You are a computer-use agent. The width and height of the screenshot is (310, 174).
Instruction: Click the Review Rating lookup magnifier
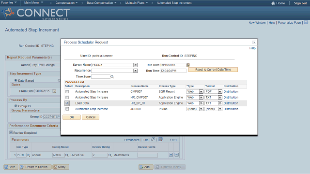coord(110,155)
